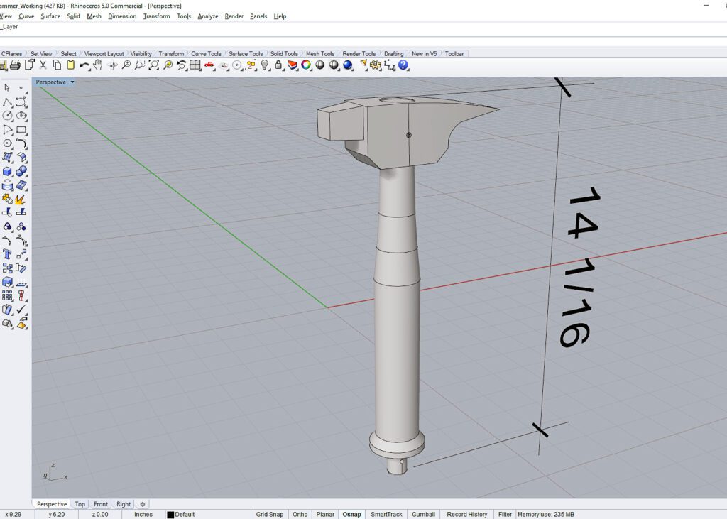Select the Pan hand tool
Image resolution: width=727 pixels, height=519 pixels.
point(98,65)
